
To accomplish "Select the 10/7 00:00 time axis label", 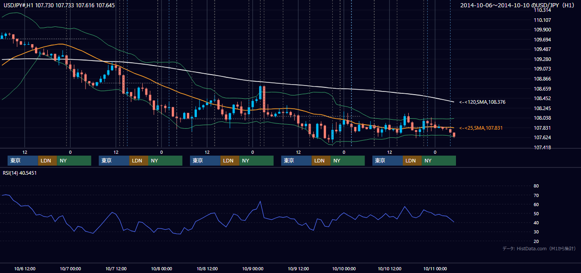I will [x=70, y=269].
